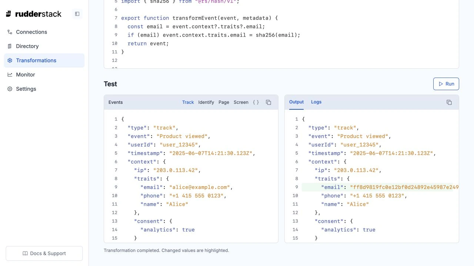The width and height of the screenshot is (474, 266).
Task: Click the sha256(email) code line
Action: coord(214,35)
